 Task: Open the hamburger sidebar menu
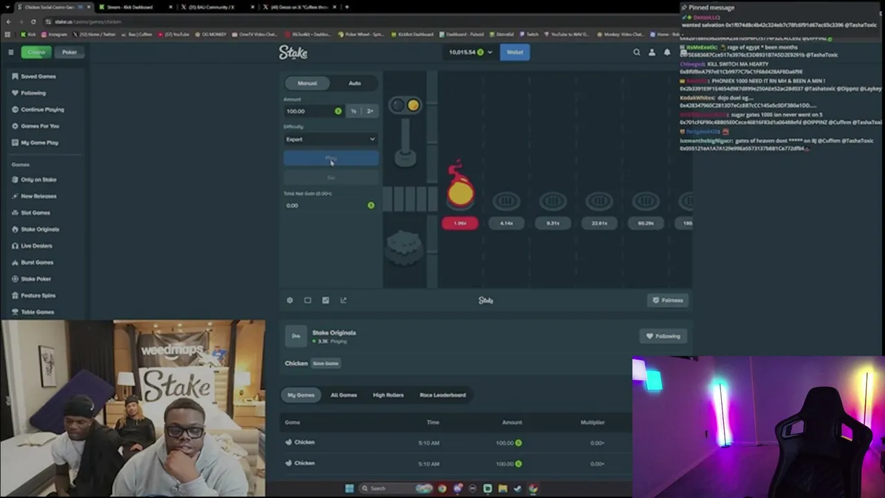[11, 52]
